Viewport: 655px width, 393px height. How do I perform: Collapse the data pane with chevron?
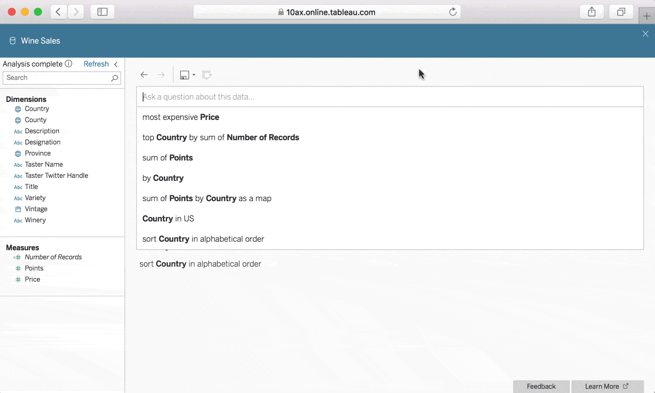pyautogui.click(x=116, y=64)
